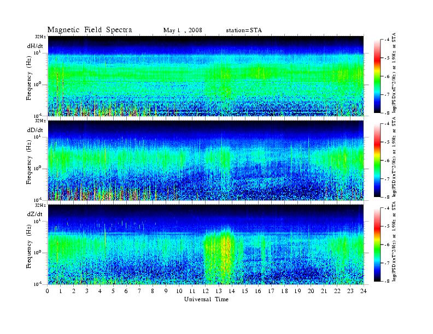Click the -6 tick on dZ/dt color bar
The image size is (433, 334).
coord(387,244)
